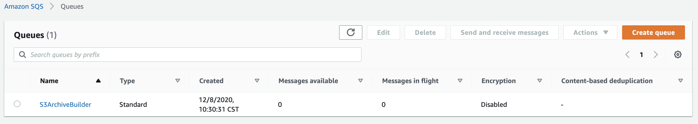Open the Actions dropdown
This screenshot has height=124, width=698.
590,32
